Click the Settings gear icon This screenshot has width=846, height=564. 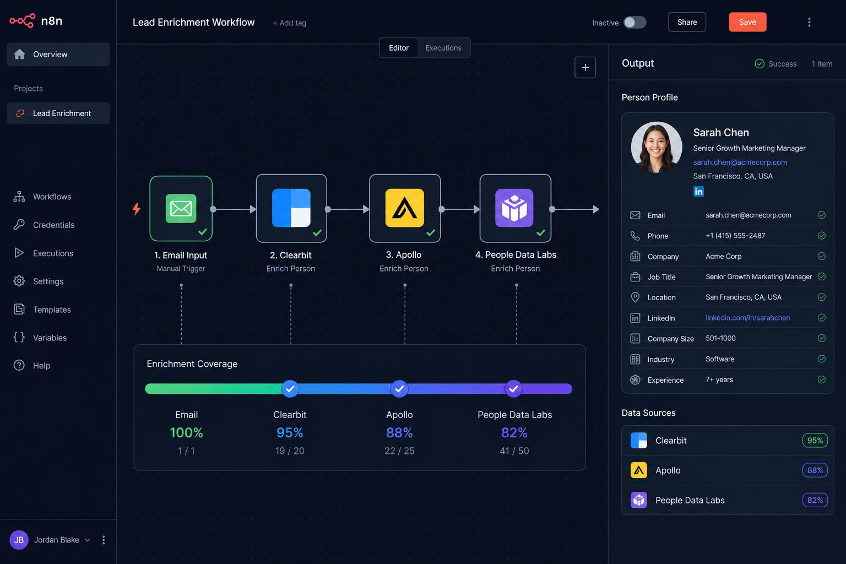19,281
